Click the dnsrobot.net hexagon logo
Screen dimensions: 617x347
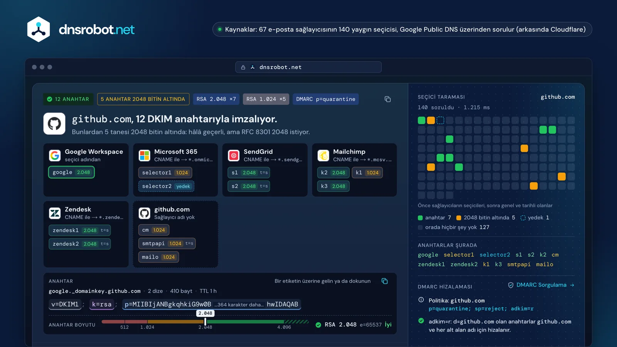39,29
